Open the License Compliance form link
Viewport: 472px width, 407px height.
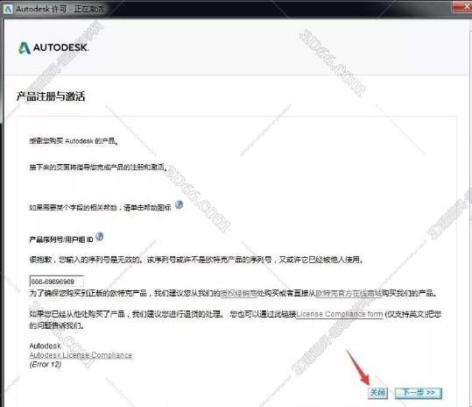[x=340, y=314]
